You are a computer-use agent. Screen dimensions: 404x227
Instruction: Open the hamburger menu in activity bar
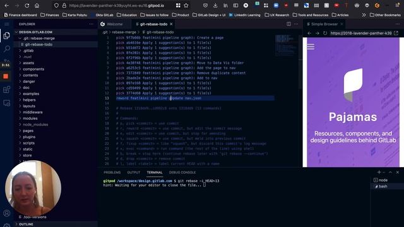click(x=7, y=24)
